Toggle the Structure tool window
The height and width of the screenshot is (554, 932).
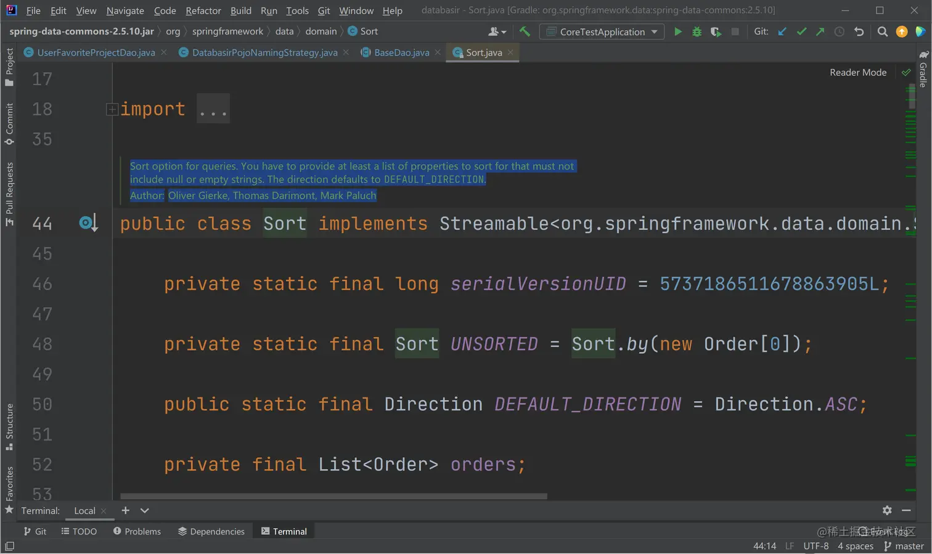click(9, 426)
